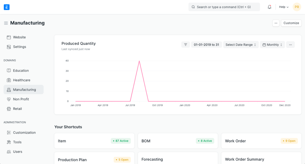Open the Monthly interval dropdown

[272, 45]
